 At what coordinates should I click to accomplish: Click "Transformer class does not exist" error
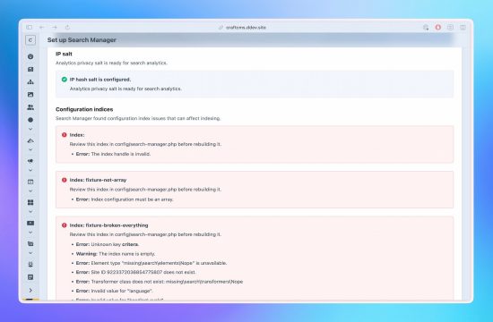pyautogui.click(x=167, y=282)
